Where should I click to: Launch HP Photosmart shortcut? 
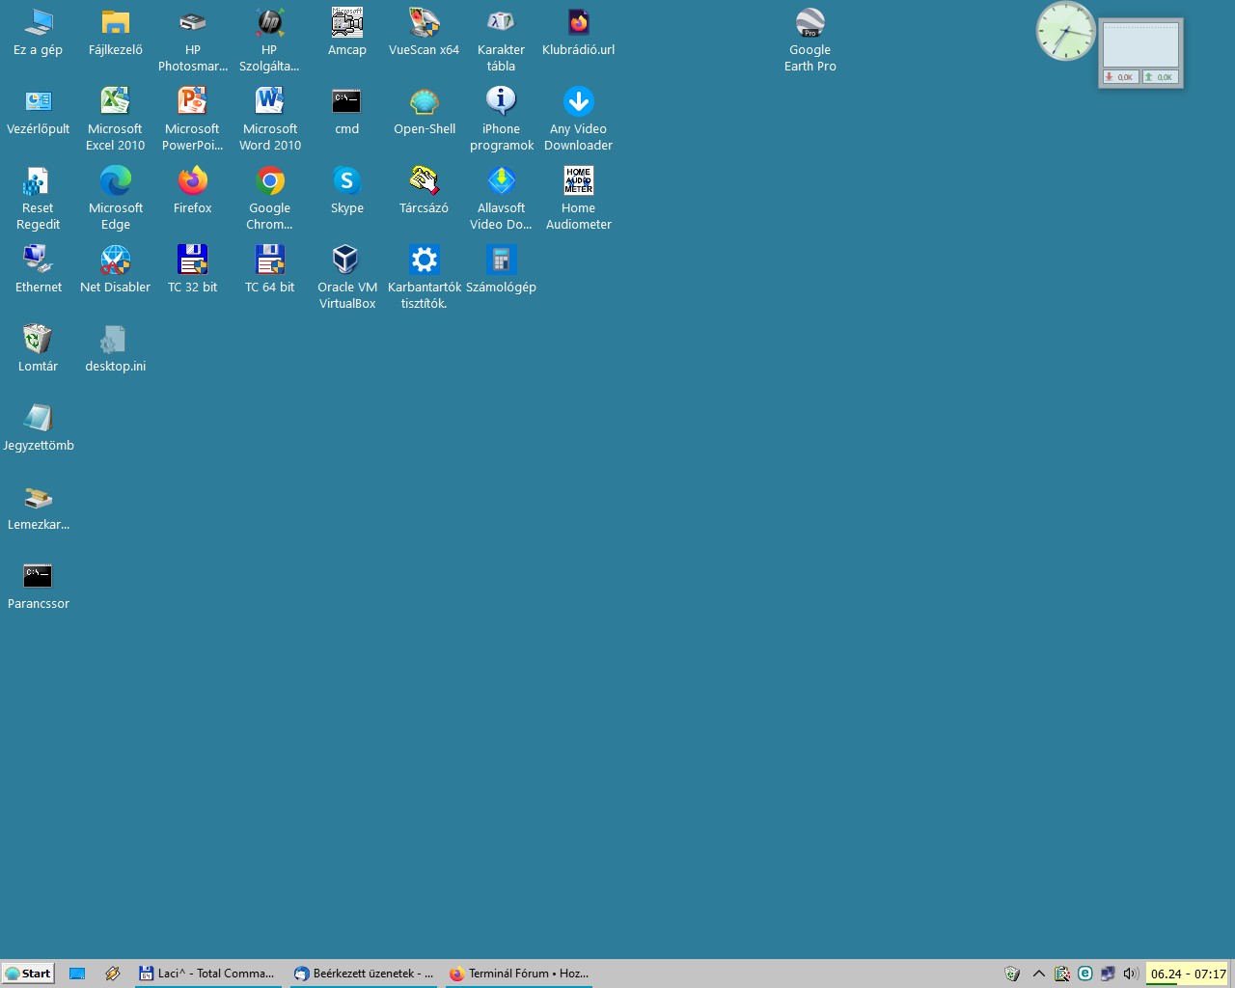193,41
